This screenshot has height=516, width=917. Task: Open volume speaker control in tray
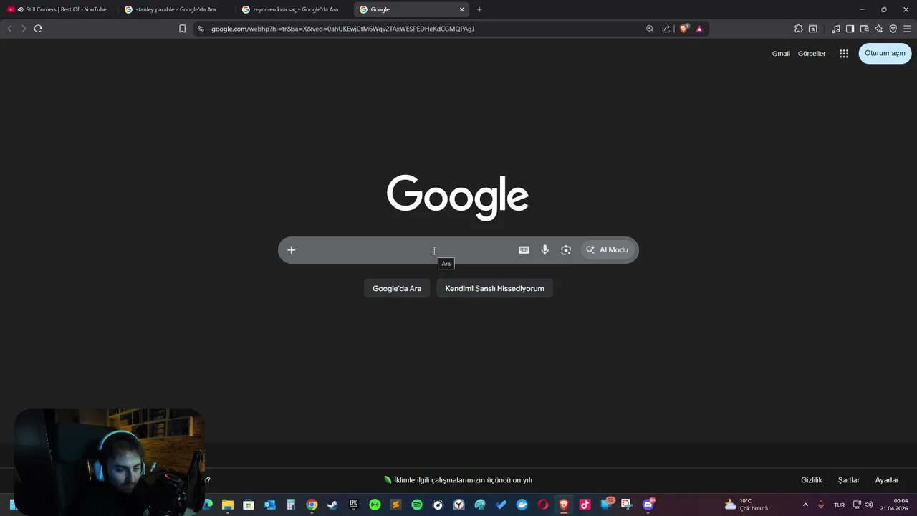click(869, 505)
